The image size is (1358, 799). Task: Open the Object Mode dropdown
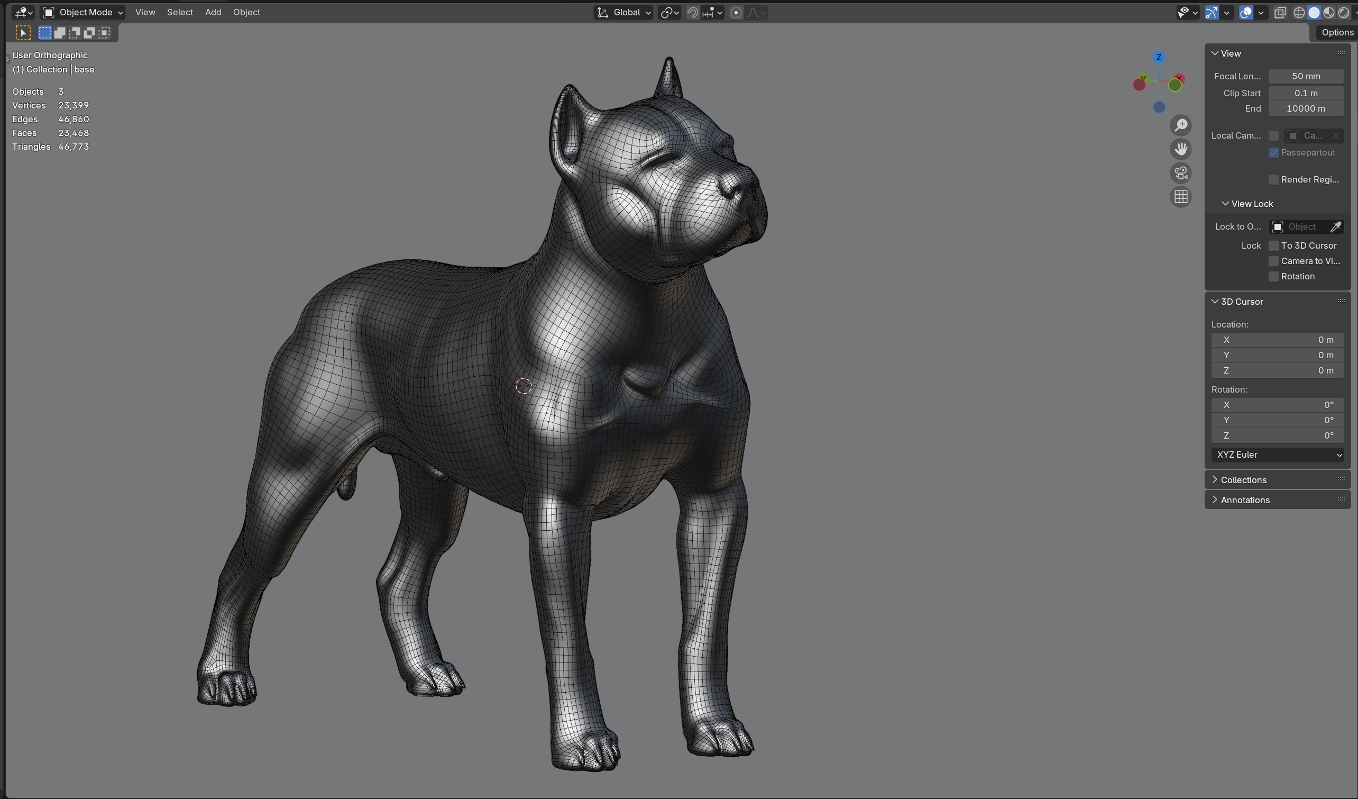coord(83,12)
